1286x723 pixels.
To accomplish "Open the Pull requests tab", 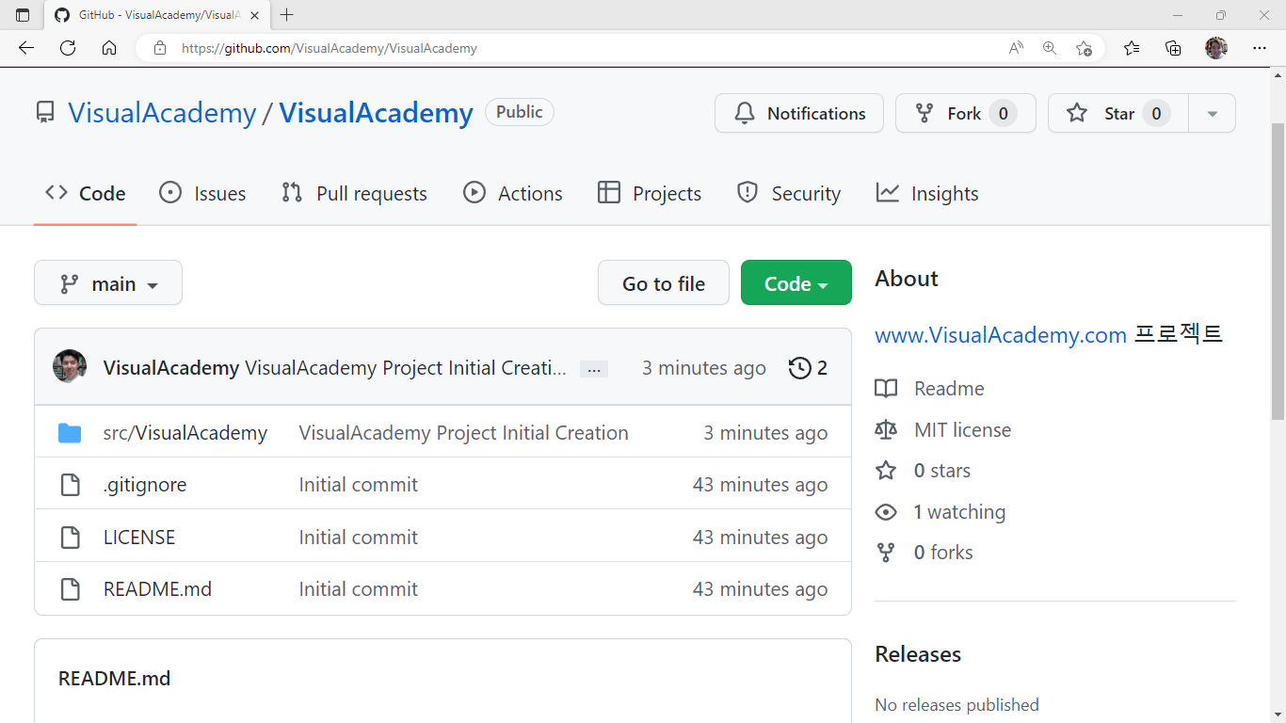I will (354, 193).
